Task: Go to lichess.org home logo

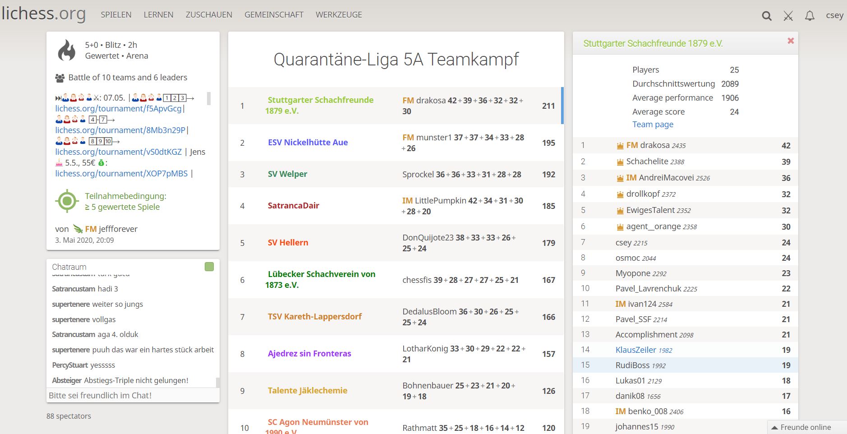Action: (x=43, y=14)
